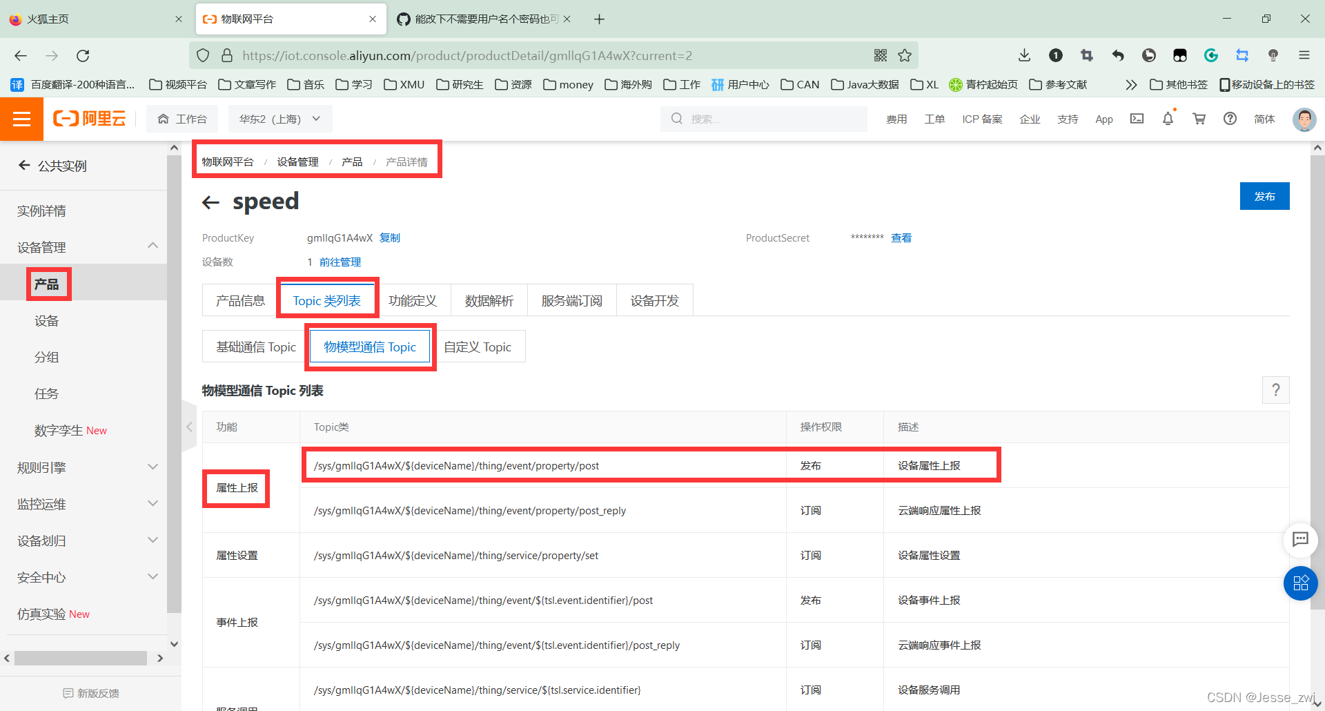Screen dimensions: 1325x711
Task: Click the notification bell icon
Action: (1168, 119)
